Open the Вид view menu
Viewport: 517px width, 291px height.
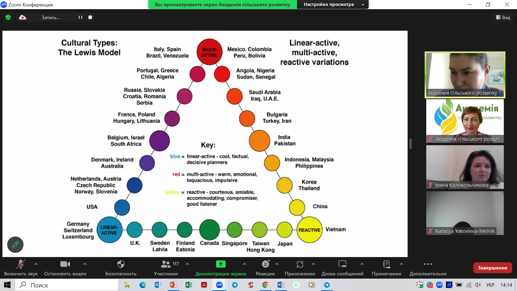point(503,18)
